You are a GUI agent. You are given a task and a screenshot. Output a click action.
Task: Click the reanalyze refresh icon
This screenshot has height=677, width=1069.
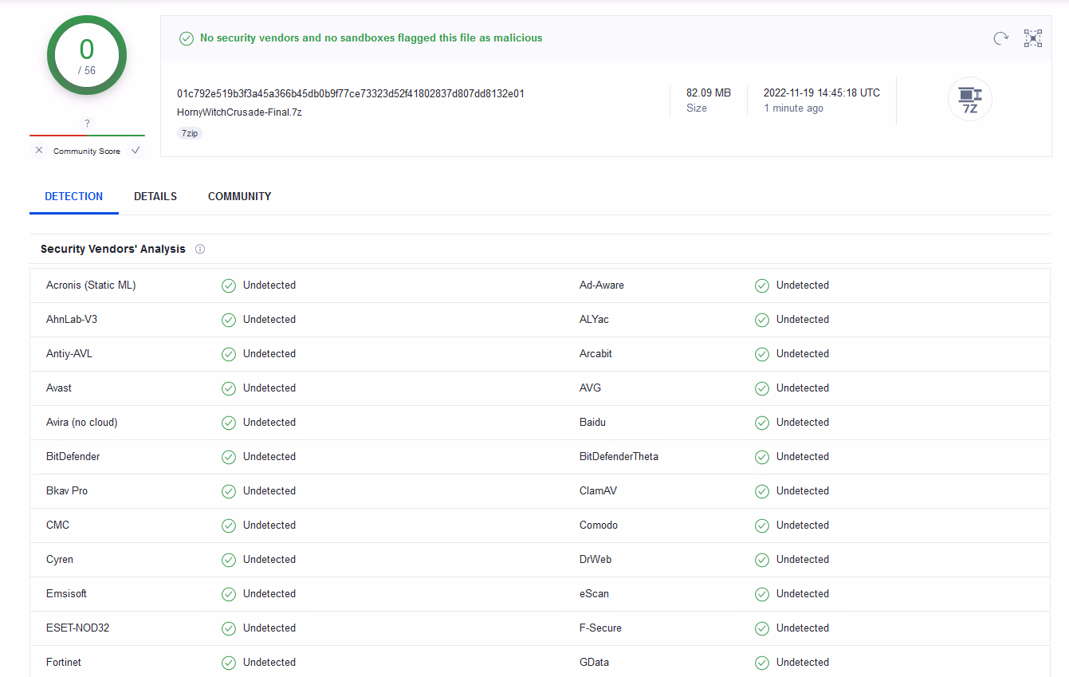point(1000,38)
